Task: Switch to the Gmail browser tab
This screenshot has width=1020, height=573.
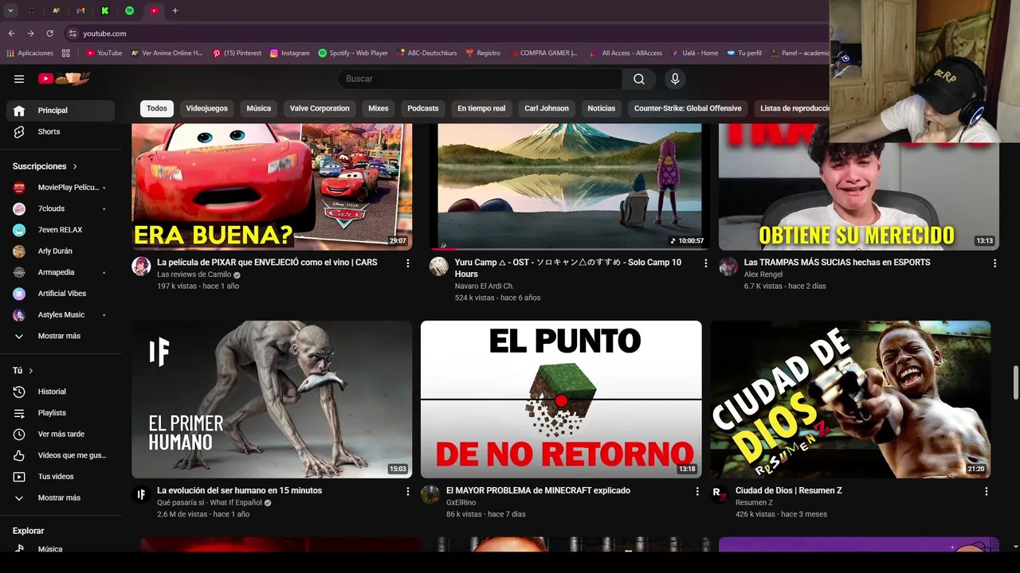Action: point(80,10)
